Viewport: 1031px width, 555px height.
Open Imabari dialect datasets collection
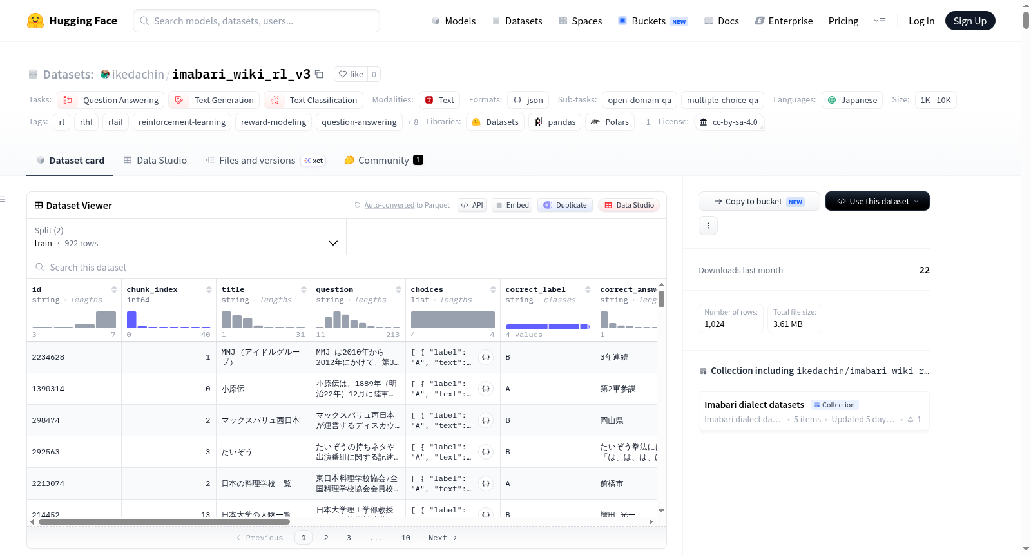814,411
